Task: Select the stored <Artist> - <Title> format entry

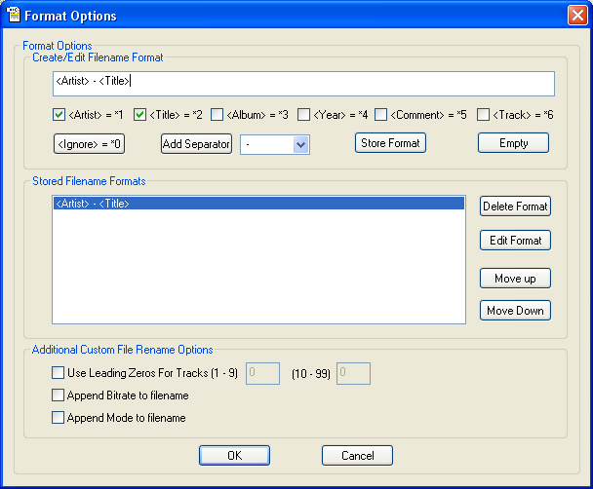Action: (x=258, y=204)
